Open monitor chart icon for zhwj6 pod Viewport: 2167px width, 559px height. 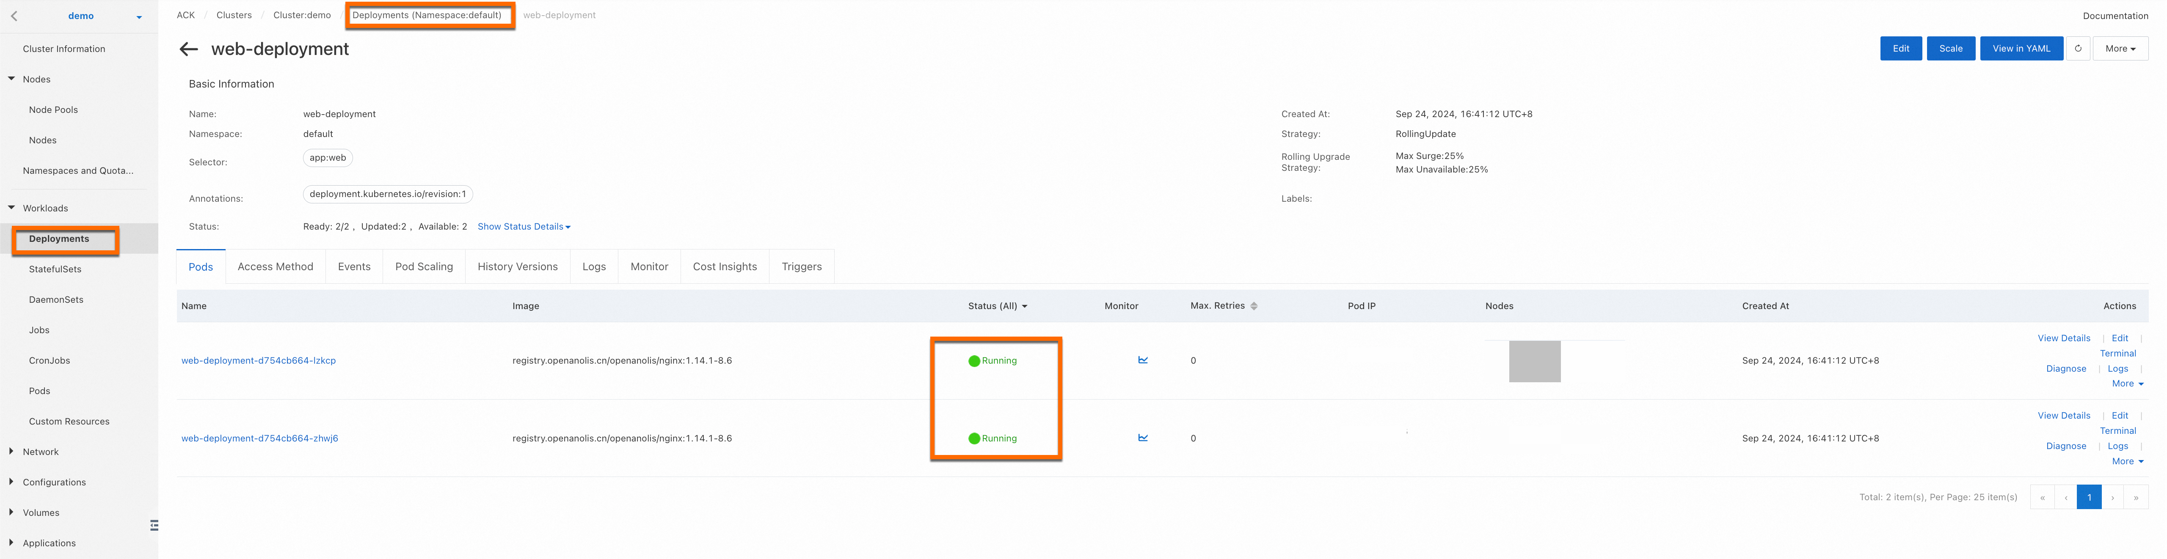(1142, 438)
